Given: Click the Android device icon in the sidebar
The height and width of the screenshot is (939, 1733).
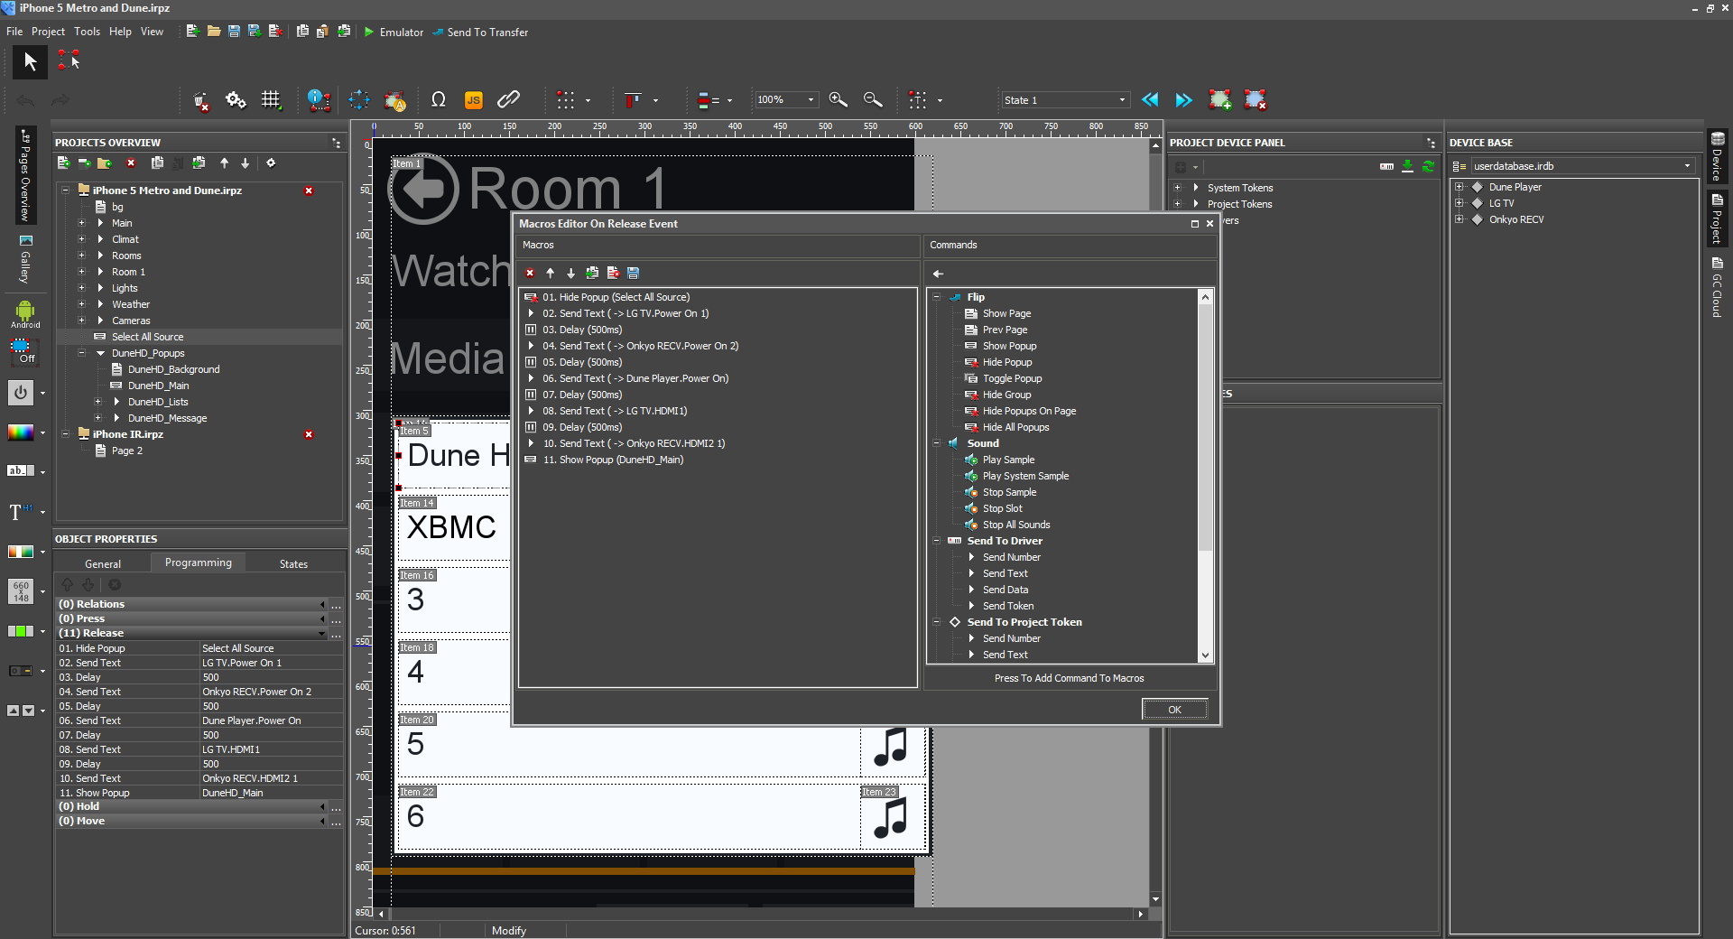Looking at the screenshot, I should point(24,314).
